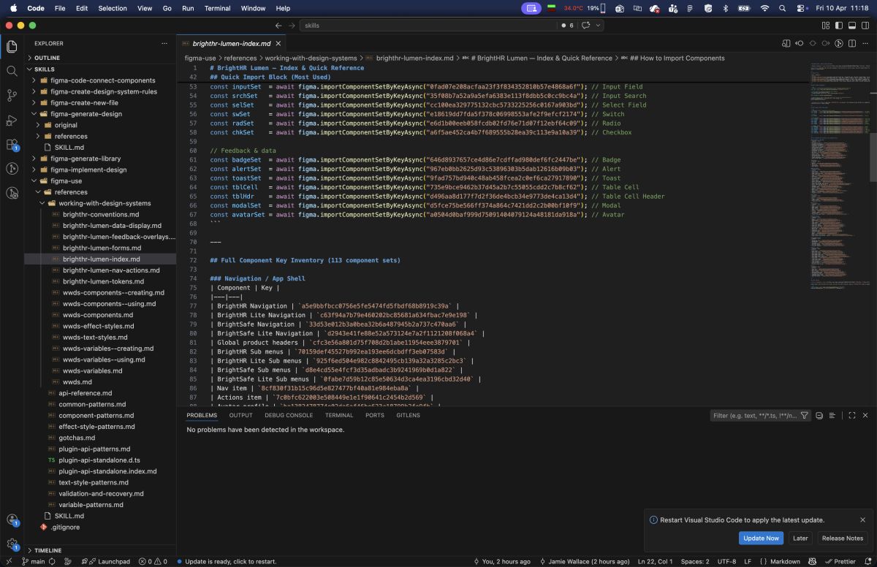Toggle the GITLENS panel tab open
The height and width of the screenshot is (567, 877).
[x=408, y=415]
